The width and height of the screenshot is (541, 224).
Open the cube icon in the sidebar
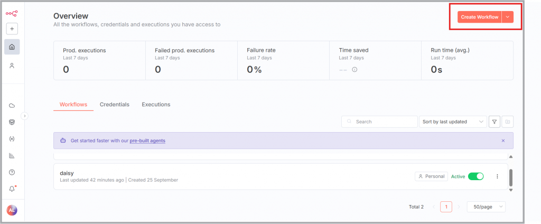pos(12,122)
